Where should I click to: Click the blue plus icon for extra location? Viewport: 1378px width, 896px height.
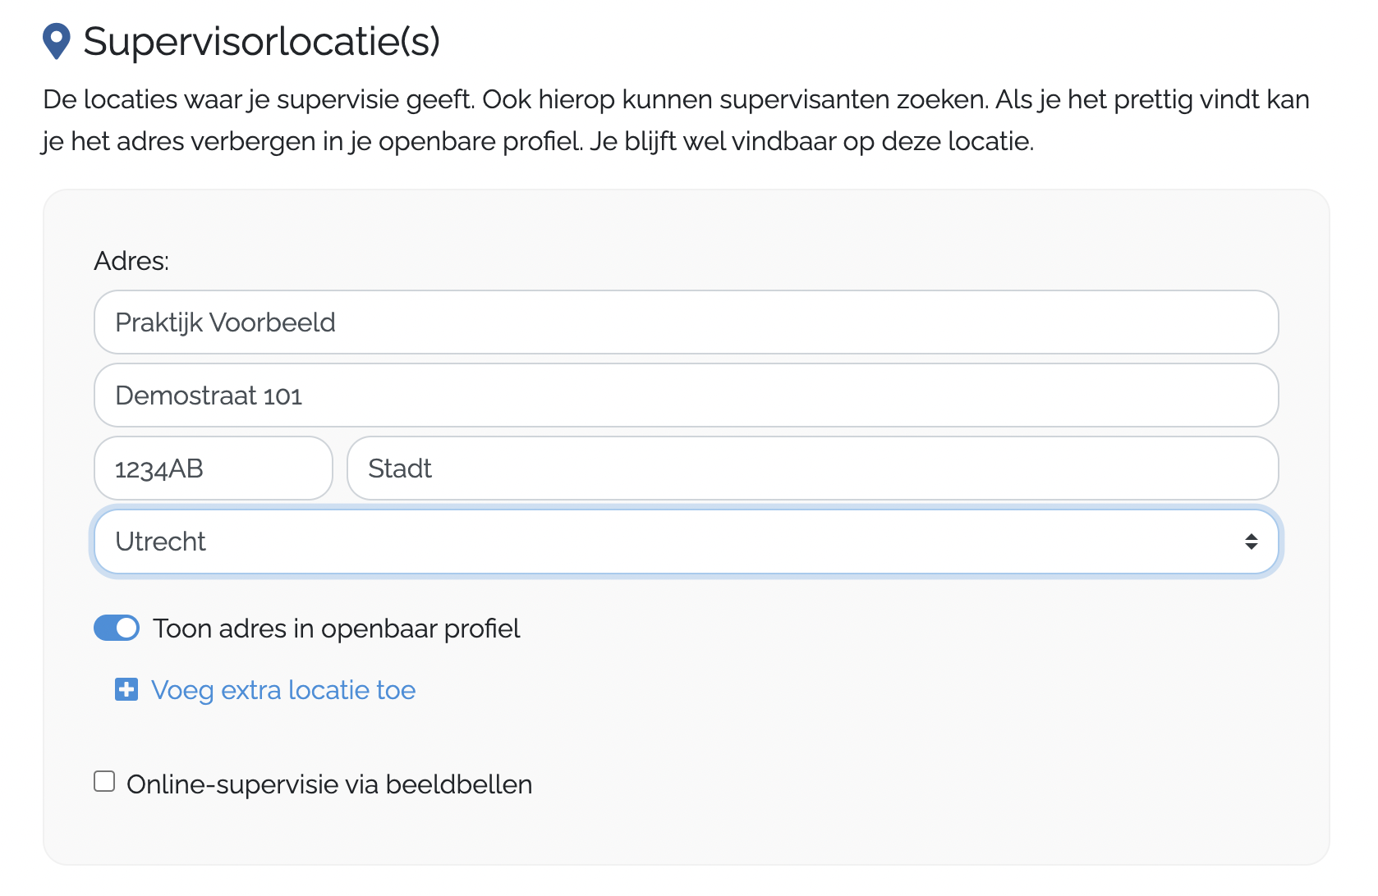(x=126, y=690)
